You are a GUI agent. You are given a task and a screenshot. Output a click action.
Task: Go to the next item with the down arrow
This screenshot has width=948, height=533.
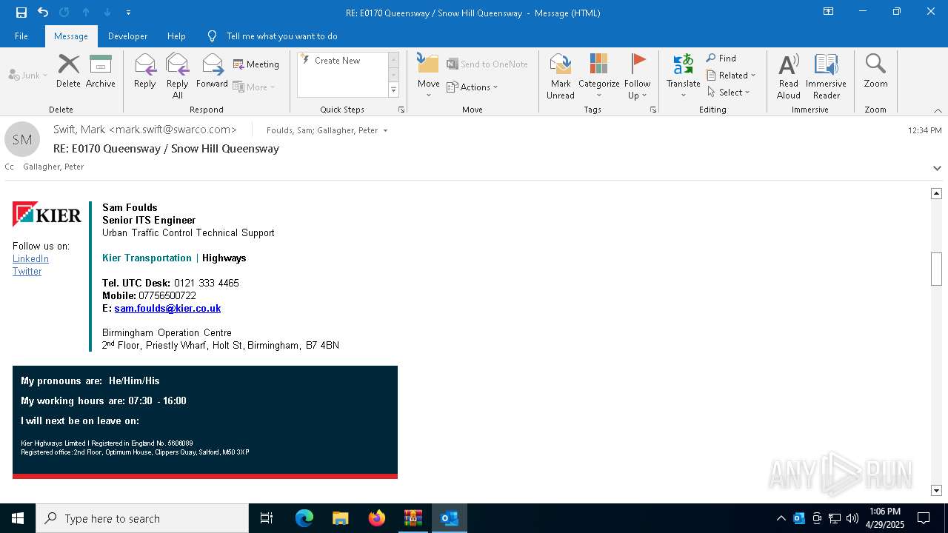coord(107,13)
